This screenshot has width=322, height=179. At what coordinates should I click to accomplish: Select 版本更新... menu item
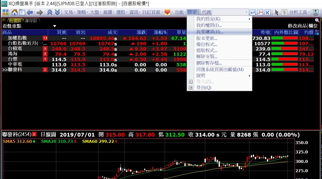tap(219, 38)
